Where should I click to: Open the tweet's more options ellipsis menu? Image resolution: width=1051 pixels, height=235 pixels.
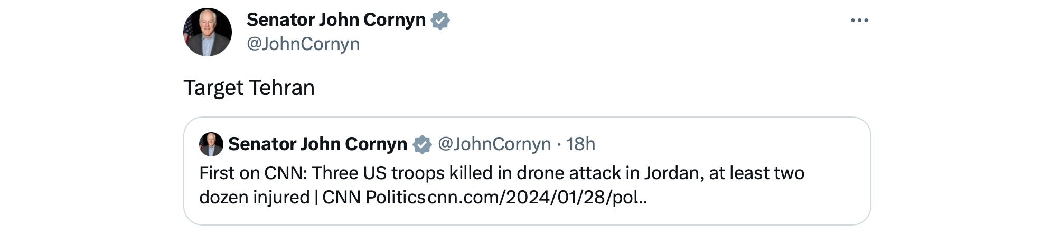click(x=859, y=21)
